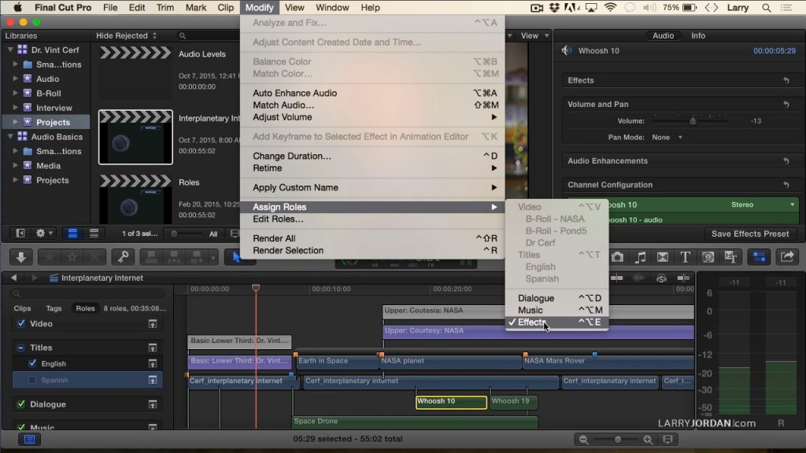Toggle snapping in the timeline
The height and width of the screenshot is (453, 806).
coord(683,278)
